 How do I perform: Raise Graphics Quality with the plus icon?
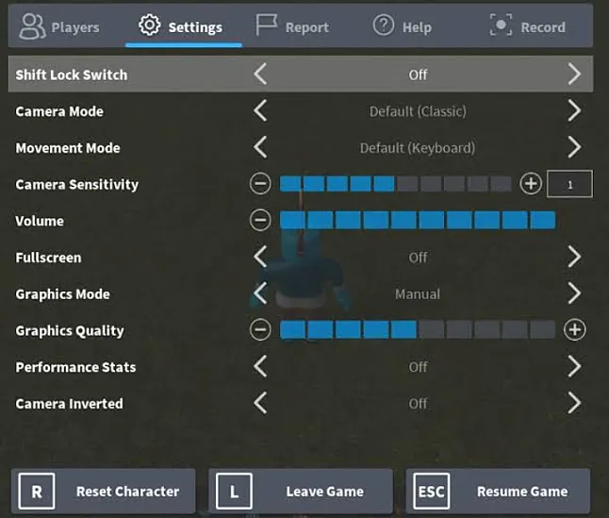pos(574,330)
